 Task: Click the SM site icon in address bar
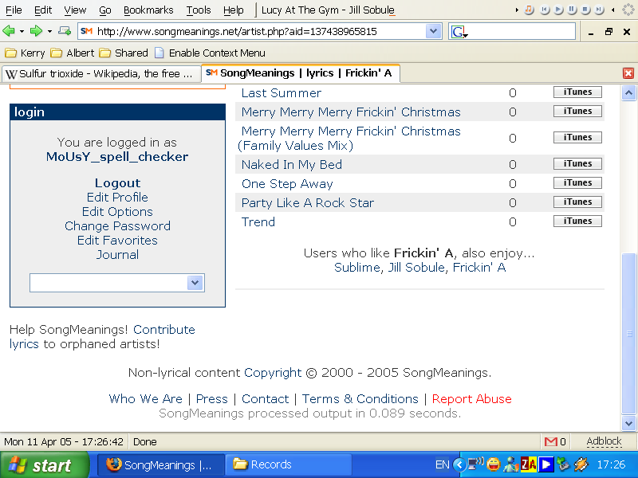87,31
